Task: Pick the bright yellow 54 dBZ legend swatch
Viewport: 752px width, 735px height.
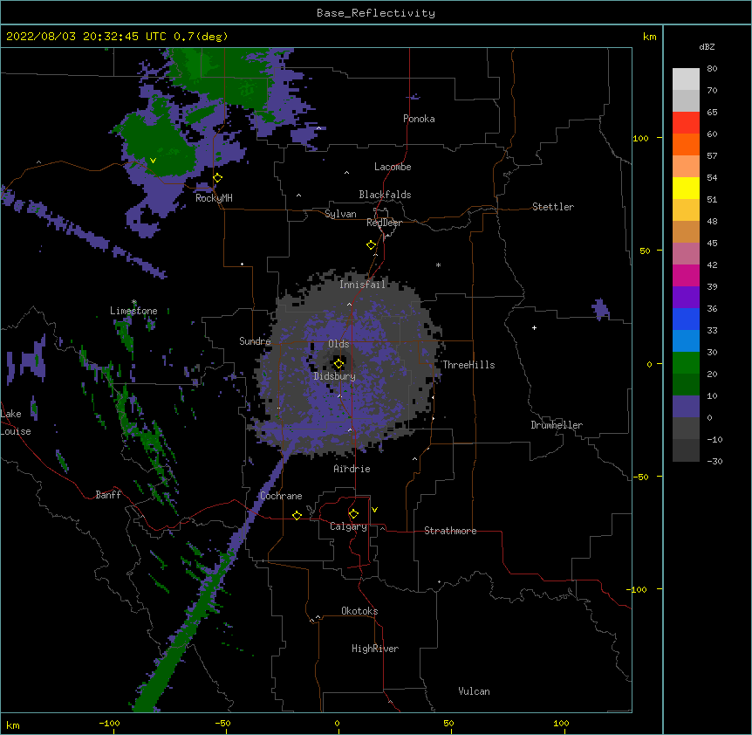Action: [x=686, y=188]
